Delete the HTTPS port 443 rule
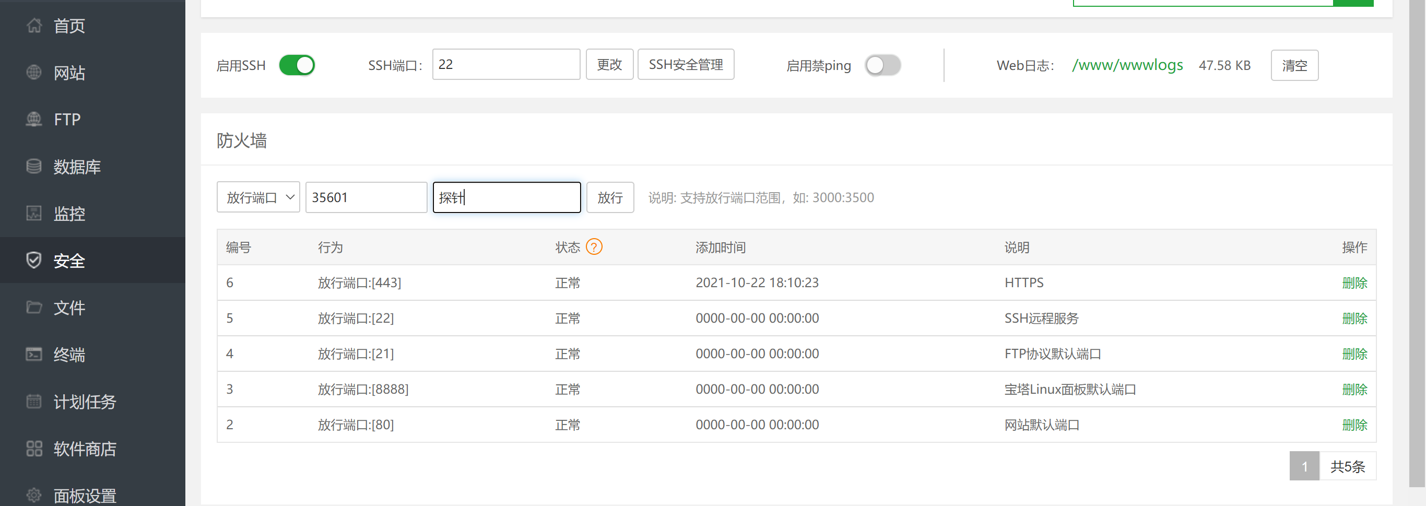 1354,283
